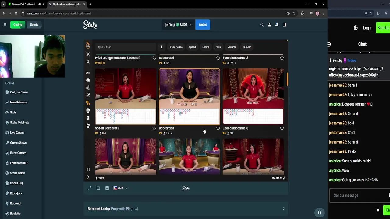Expand the Baccarat Lobby info arrow

pyautogui.click(x=283, y=209)
